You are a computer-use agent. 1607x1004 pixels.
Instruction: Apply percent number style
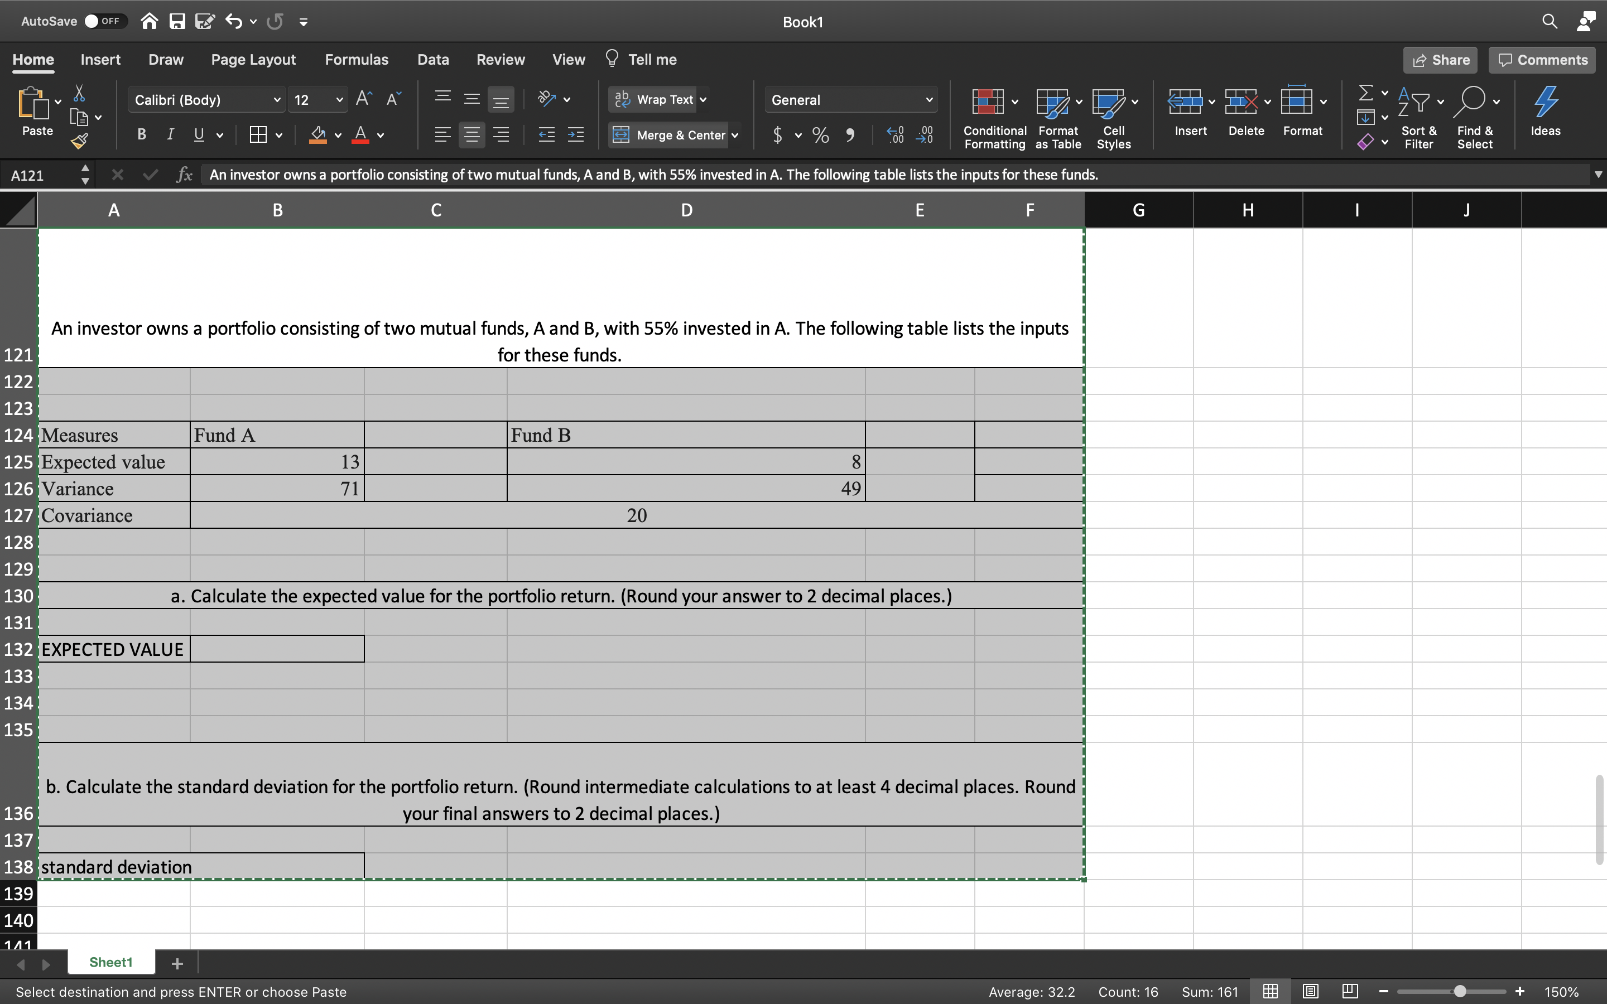click(x=820, y=135)
